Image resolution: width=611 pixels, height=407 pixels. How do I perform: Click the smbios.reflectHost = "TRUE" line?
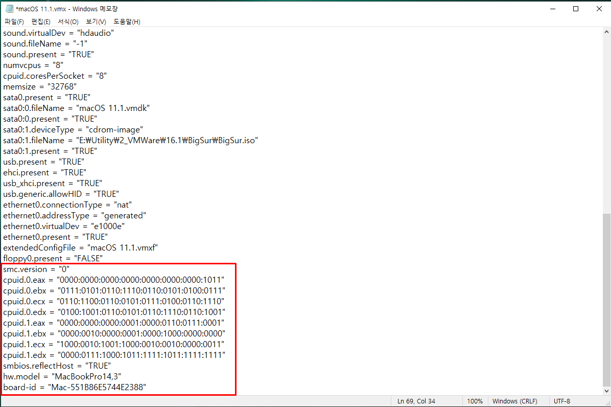57,366
